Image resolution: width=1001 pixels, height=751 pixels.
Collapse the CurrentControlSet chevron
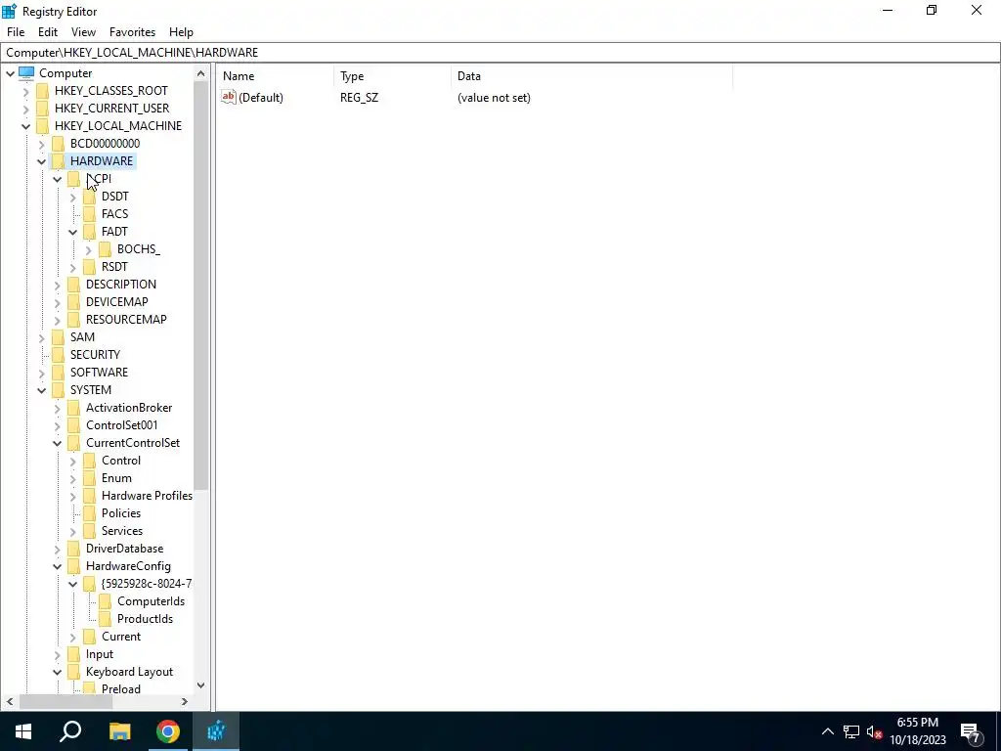tap(58, 443)
